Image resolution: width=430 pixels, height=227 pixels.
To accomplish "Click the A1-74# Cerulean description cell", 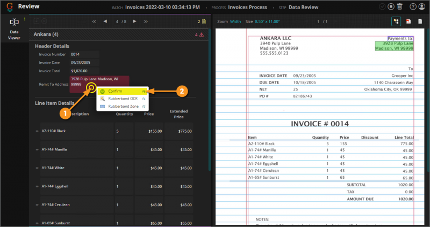I will 77,205.
